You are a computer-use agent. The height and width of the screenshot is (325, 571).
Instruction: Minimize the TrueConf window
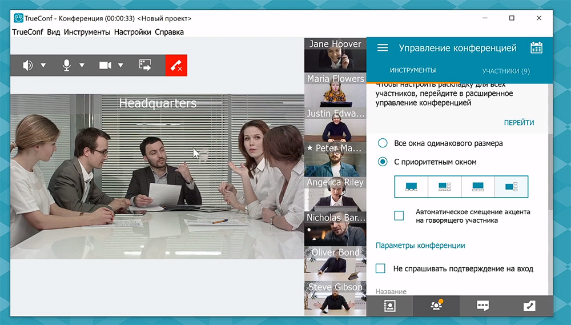coord(485,18)
